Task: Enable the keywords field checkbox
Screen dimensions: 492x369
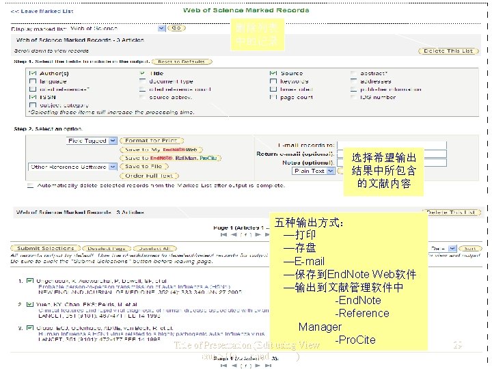Action: (x=273, y=81)
